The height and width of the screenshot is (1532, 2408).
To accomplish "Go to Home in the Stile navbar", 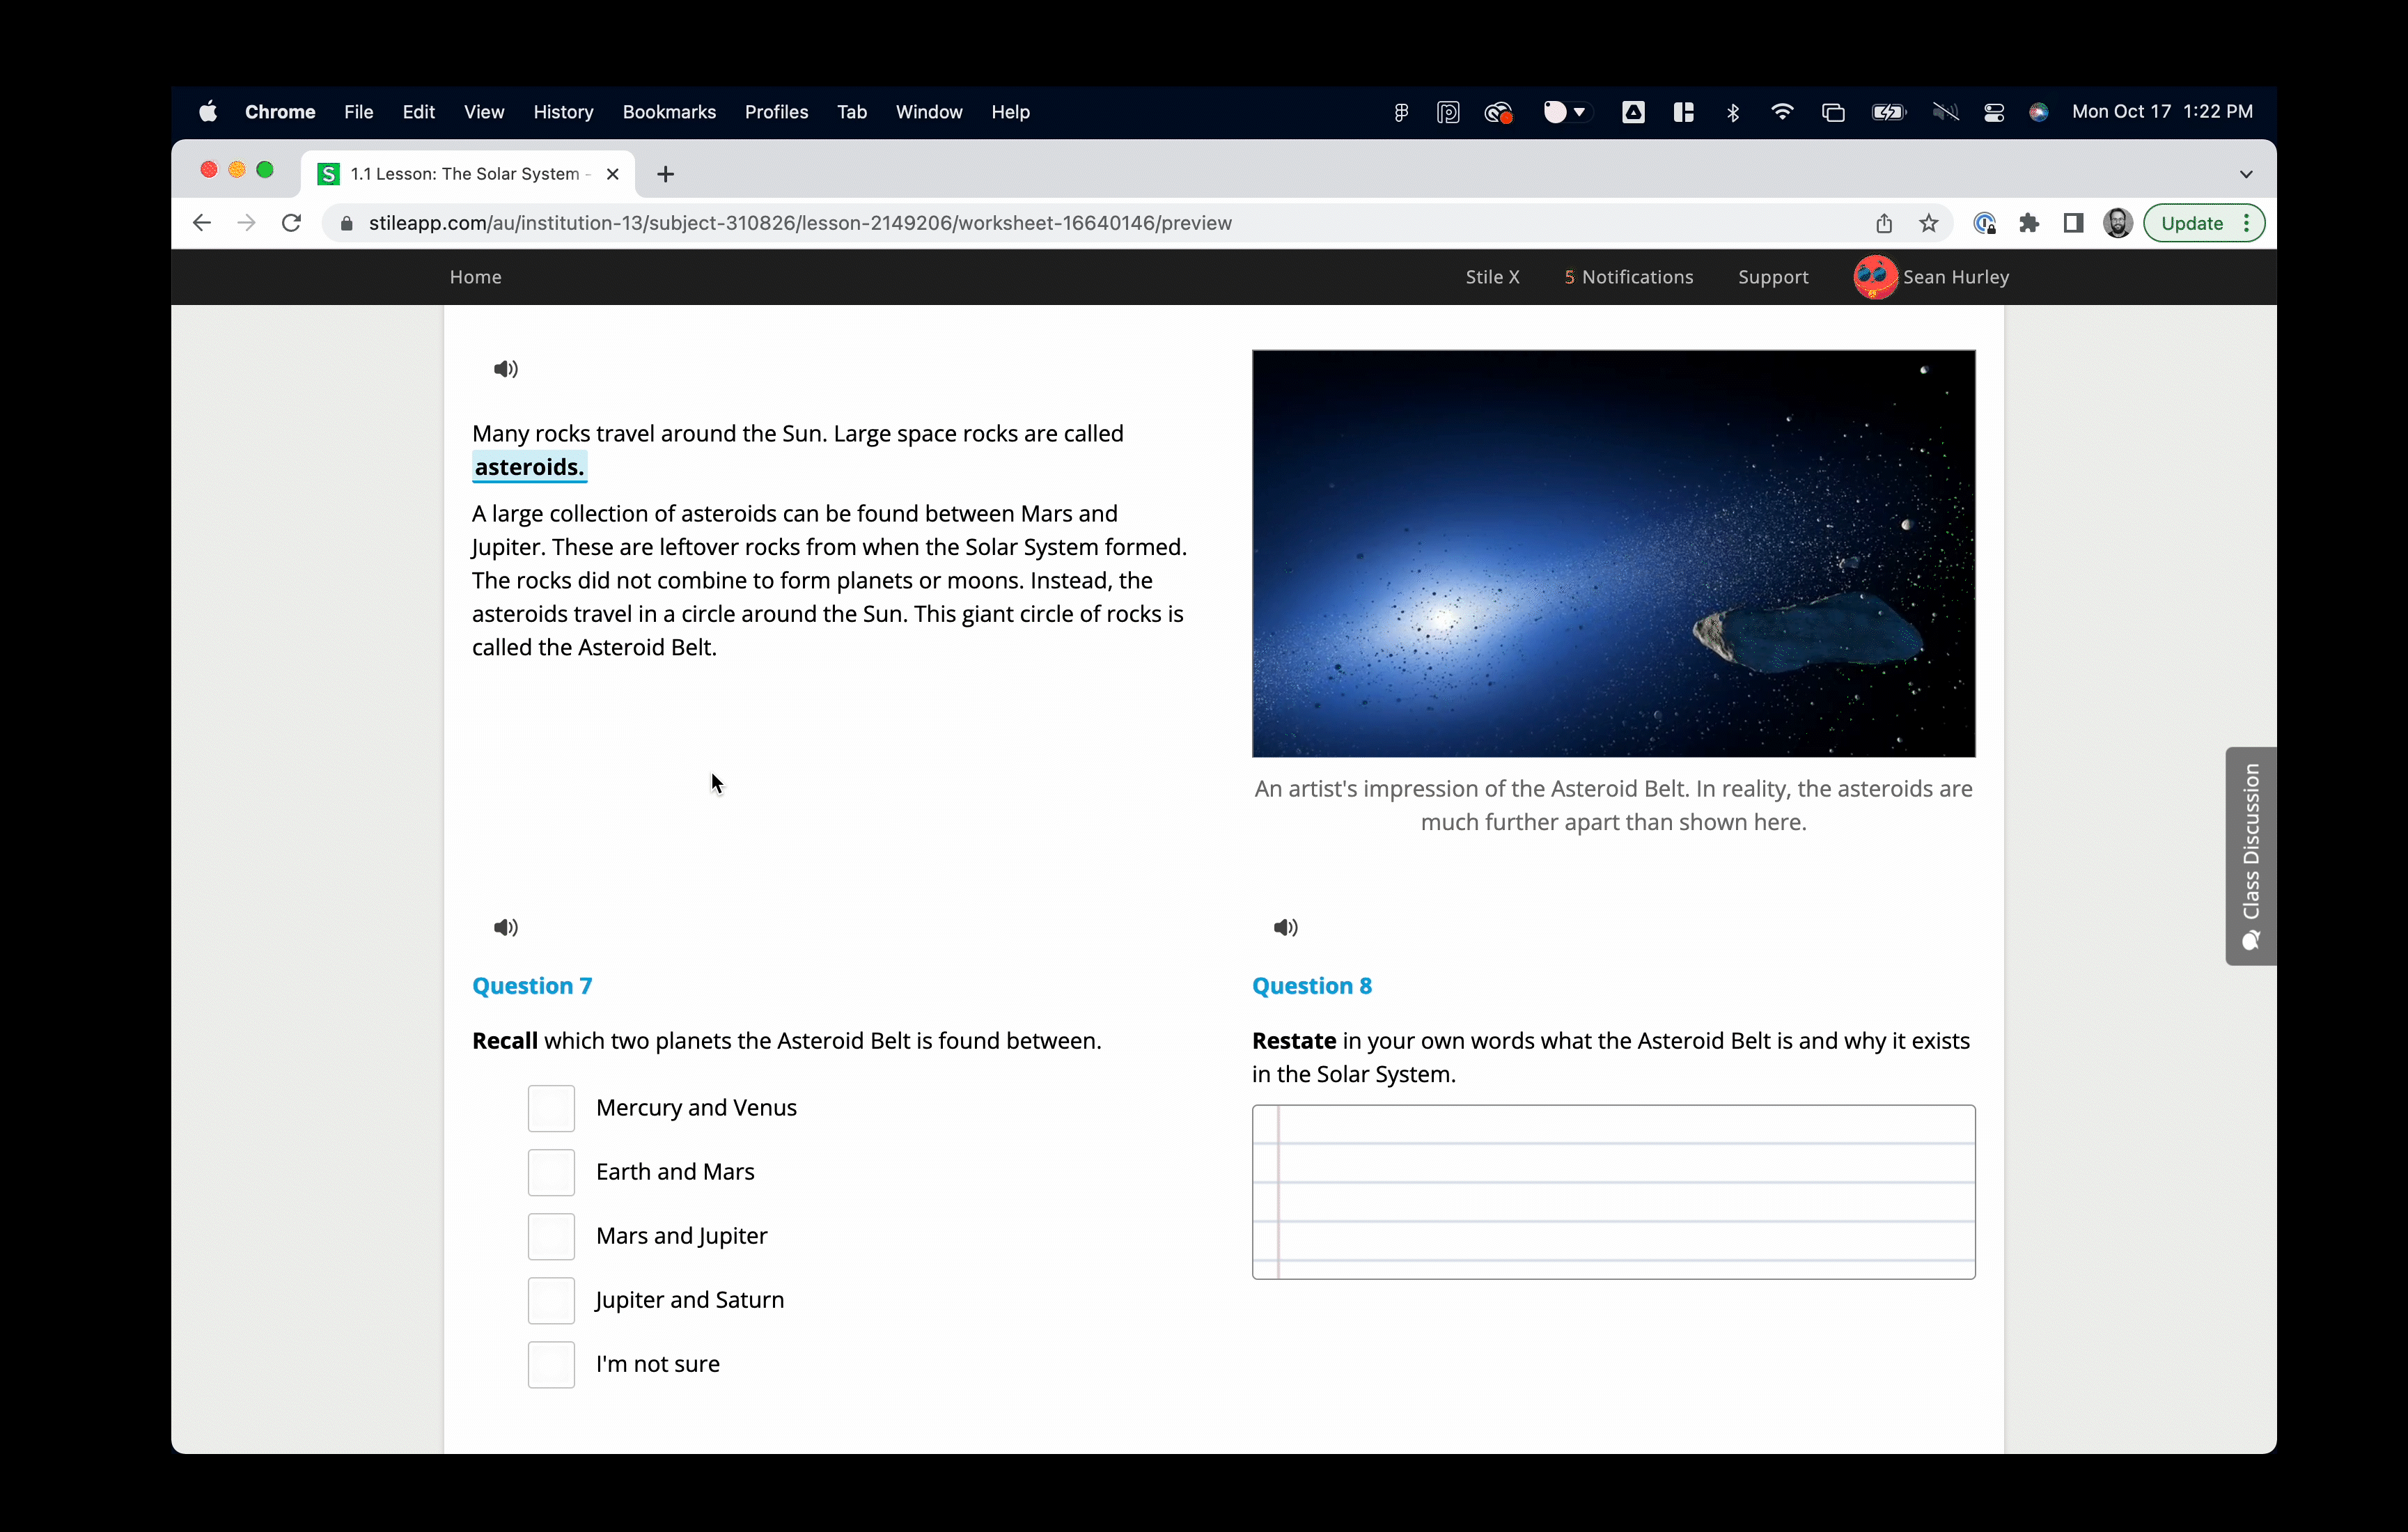I will click(475, 277).
